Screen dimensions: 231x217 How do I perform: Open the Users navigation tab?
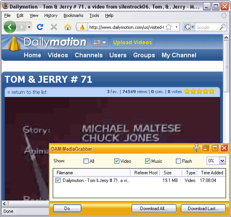(118, 55)
